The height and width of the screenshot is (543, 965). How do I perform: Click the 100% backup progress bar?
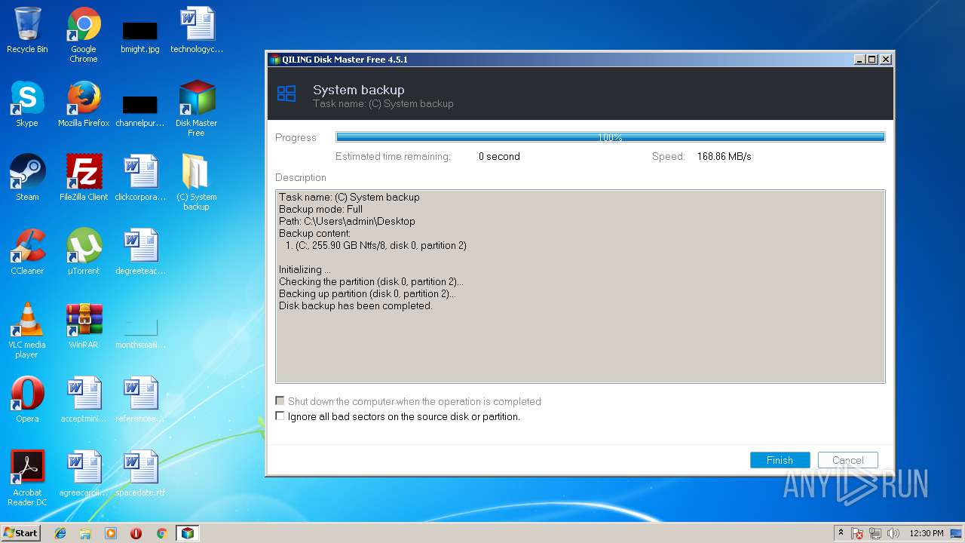[x=610, y=137]
